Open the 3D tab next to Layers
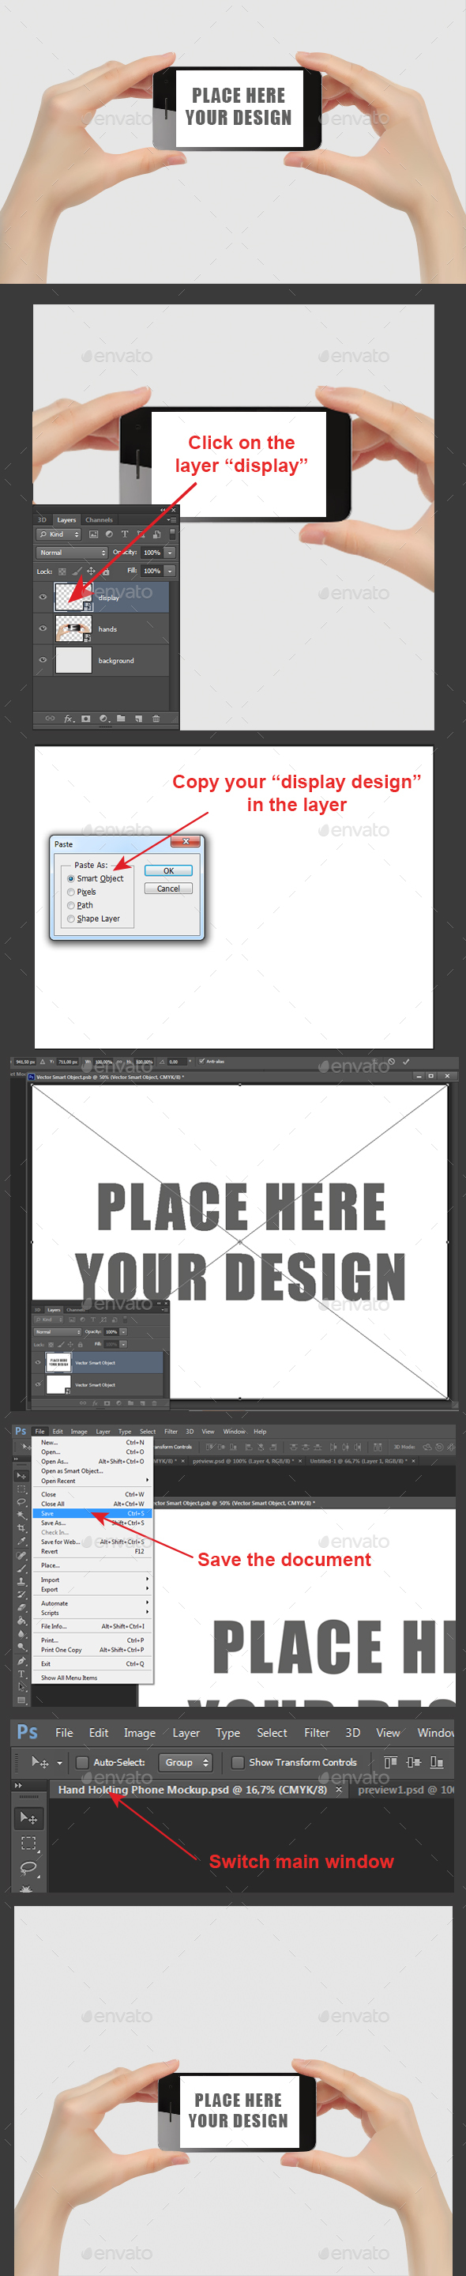466x2276 pixels. coord(42,519)
